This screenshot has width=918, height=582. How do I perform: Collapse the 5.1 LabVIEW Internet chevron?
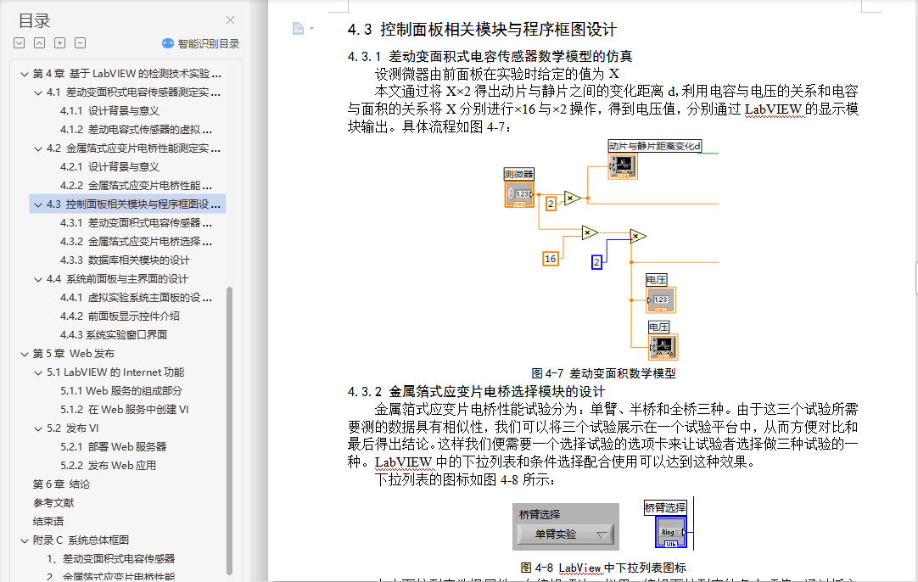(x=38, y=372)
